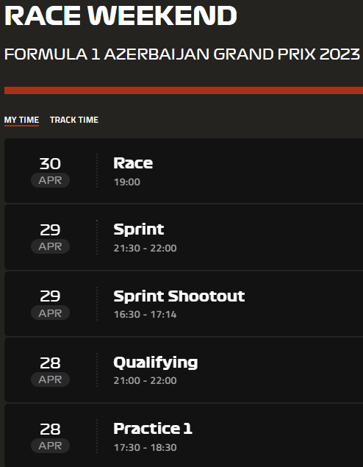Open the Sprint session row

[184, 237]
